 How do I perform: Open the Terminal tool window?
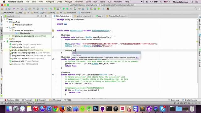pos(27,100)
